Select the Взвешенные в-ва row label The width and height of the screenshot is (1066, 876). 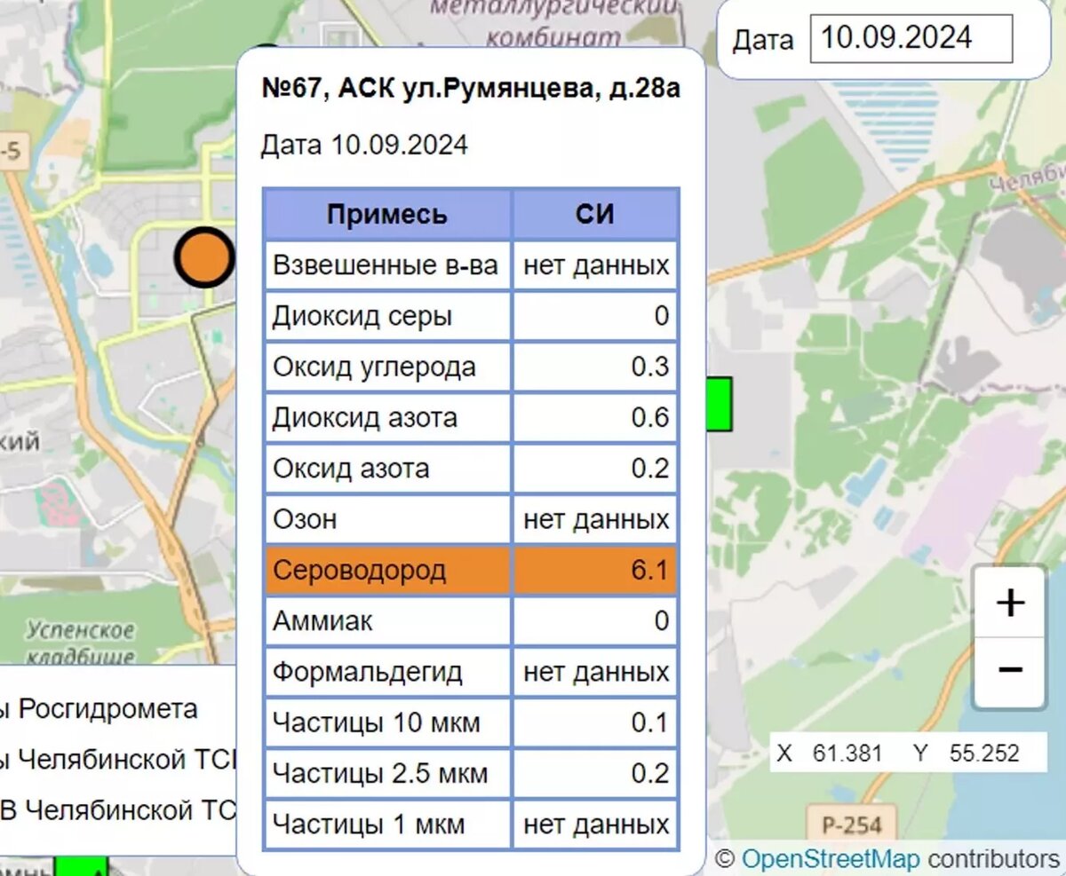(386, 265)
